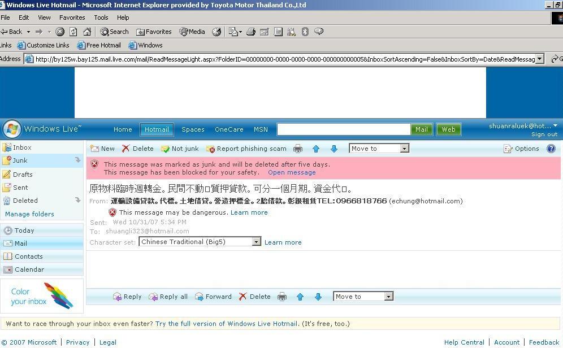Open Help via blue question mark icon
The image size is (563, 348).
click(551, 149)
